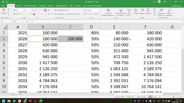Image resolution: width=184 pixels, height=103 pixels.
Task: Click the Font Color red A swatch
Action: 34,14
